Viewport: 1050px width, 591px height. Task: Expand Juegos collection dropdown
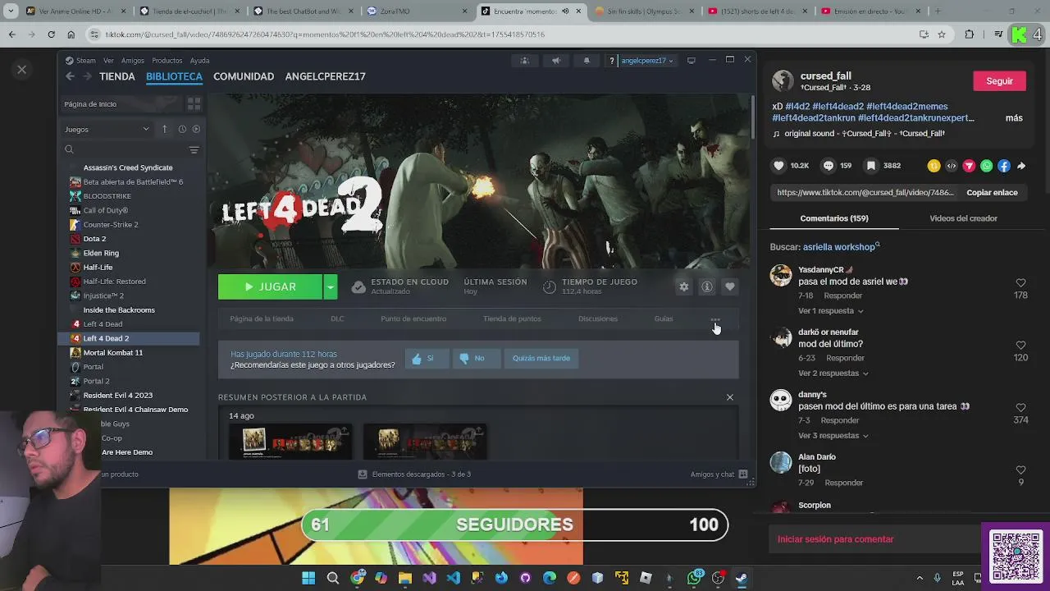pos(107,129)
